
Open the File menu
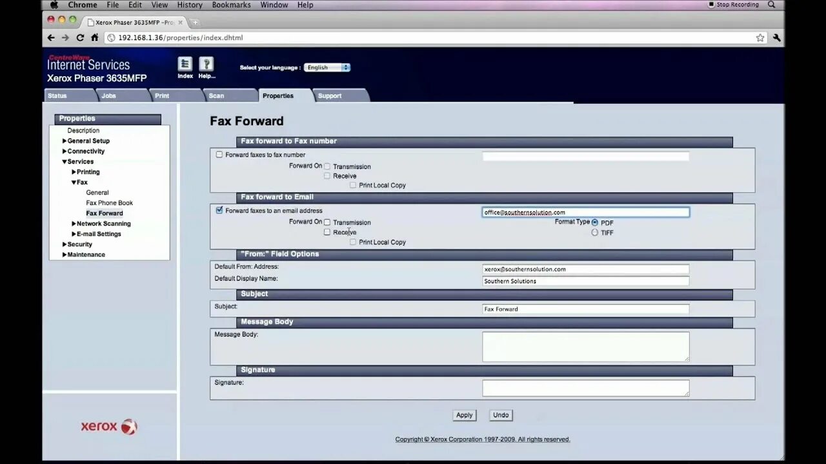(113, 5)
